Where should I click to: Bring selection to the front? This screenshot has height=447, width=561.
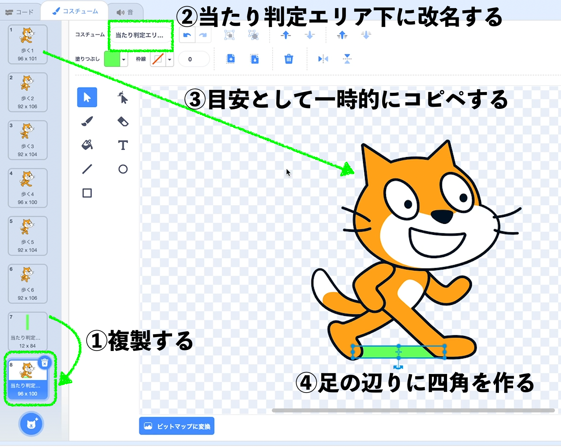342,35
